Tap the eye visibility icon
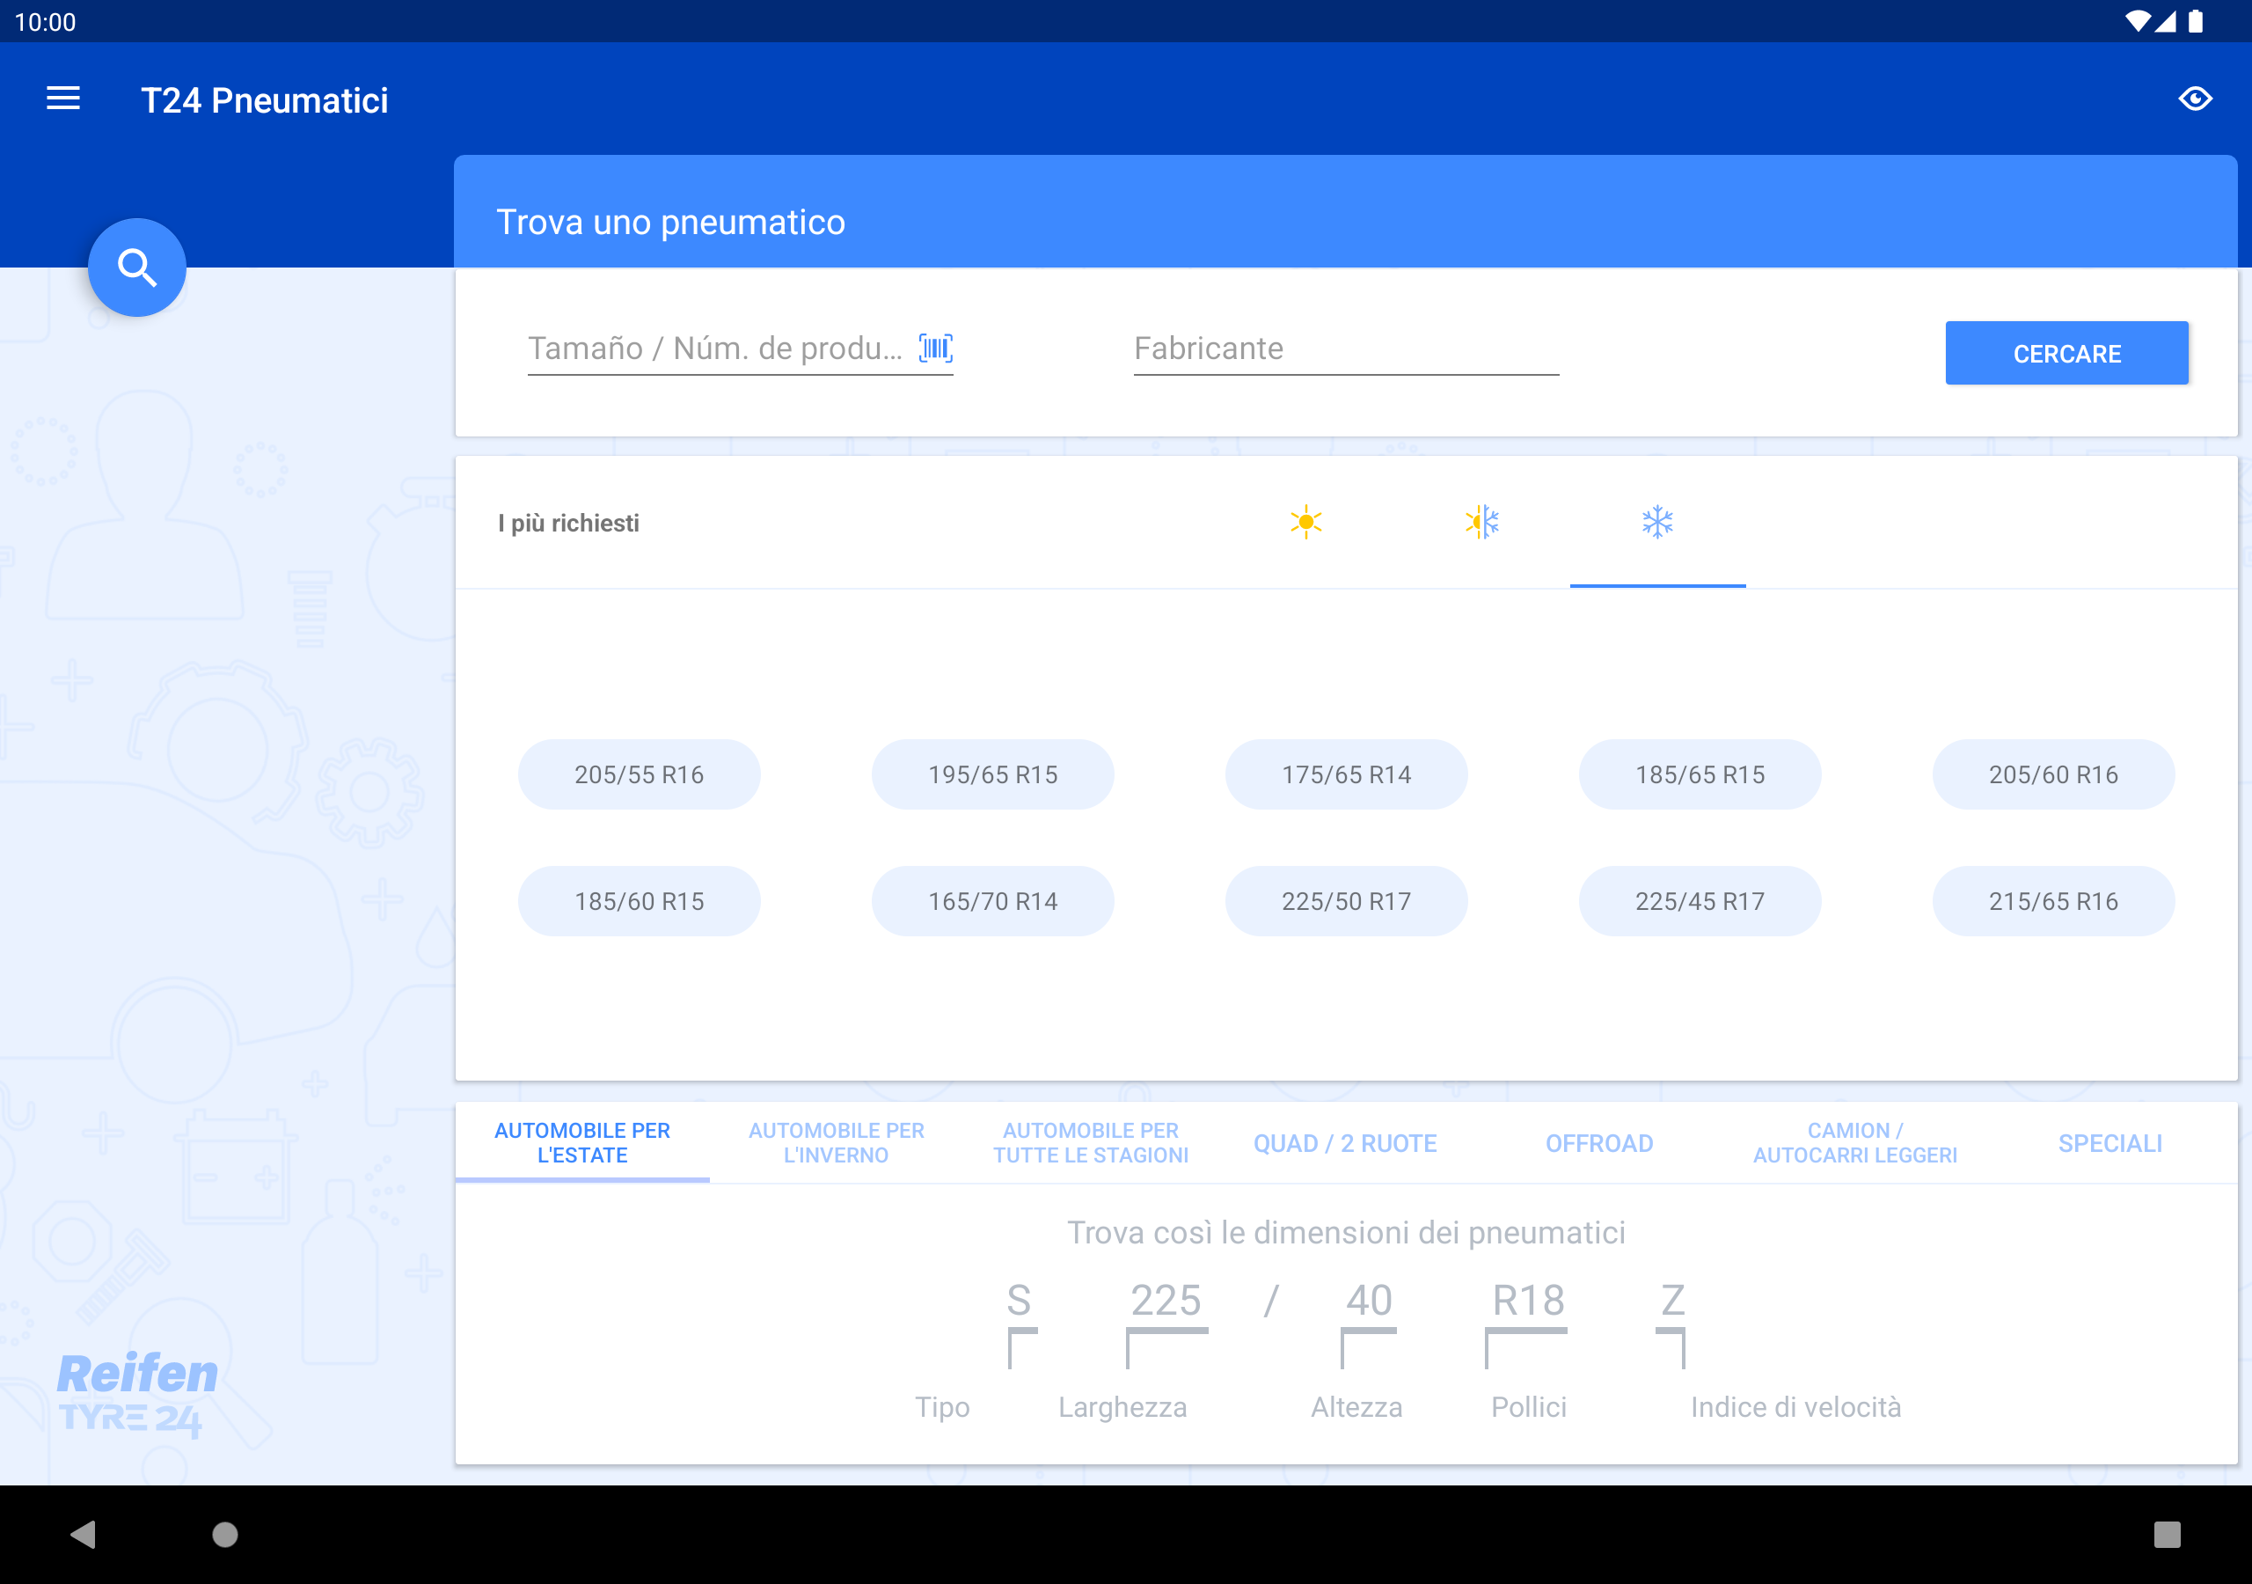This screenshot has height=1584, width=2252. coord(2194,99)
